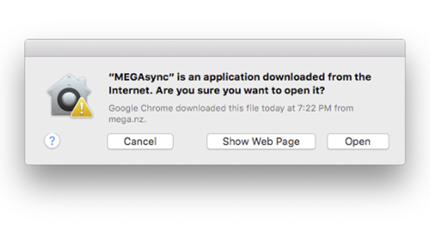Click the "MEGAsync" application name in the heading
Screen dimensions: 430x241
141,77
